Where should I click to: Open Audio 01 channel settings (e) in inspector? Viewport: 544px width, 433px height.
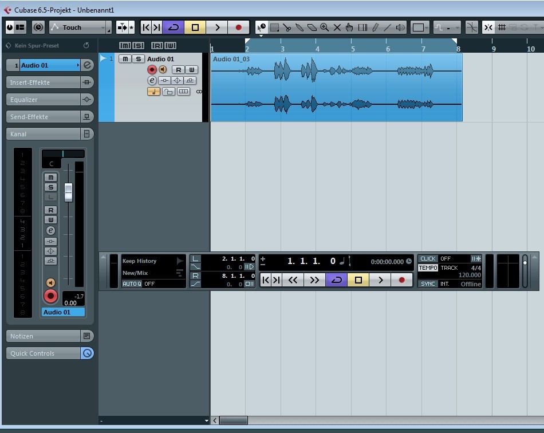click(87, 65)
